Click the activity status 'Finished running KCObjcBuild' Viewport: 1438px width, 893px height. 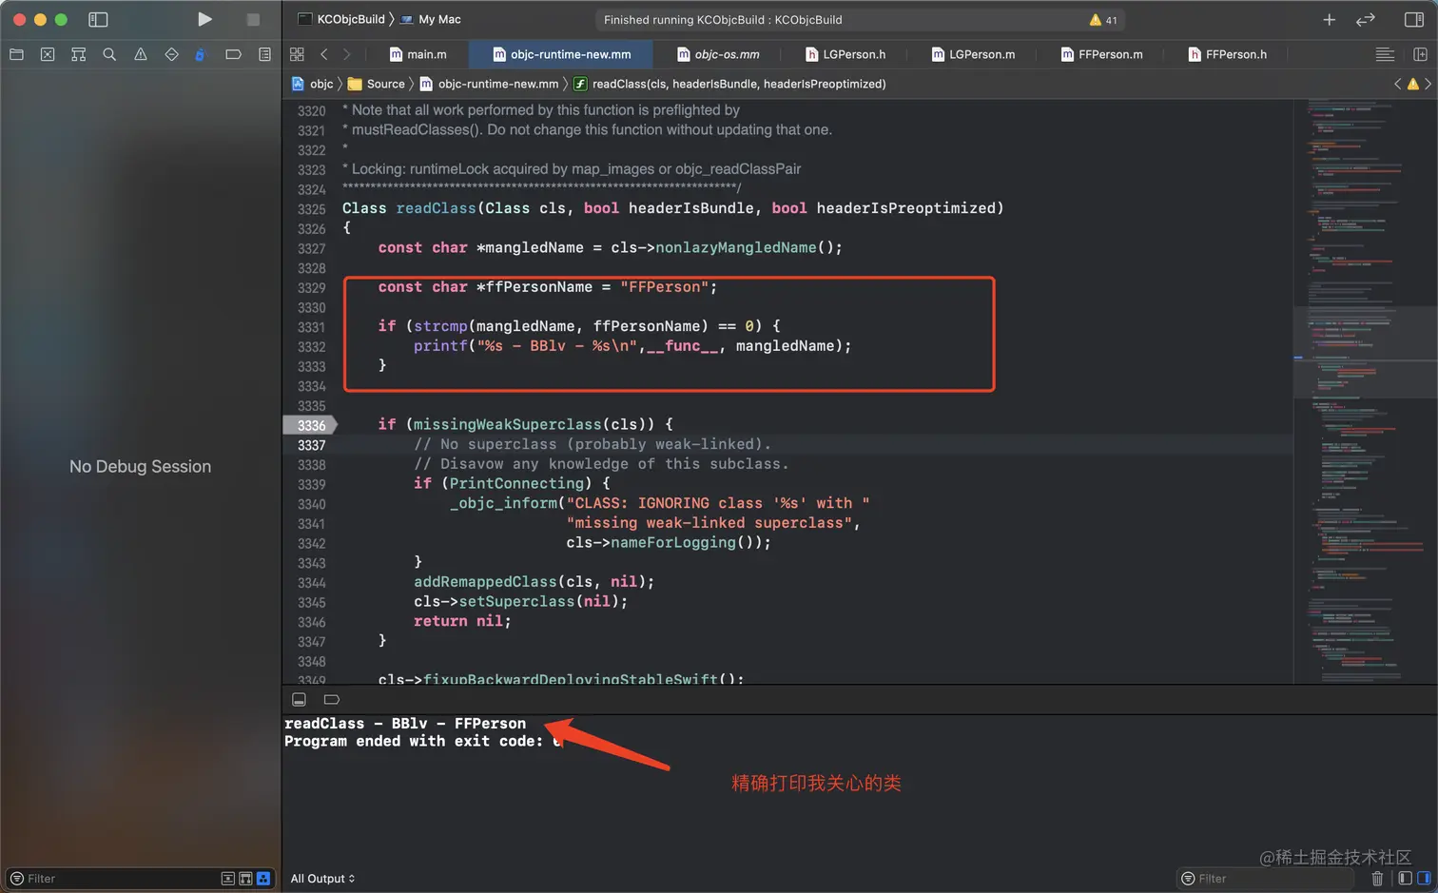tap(723, 20)
